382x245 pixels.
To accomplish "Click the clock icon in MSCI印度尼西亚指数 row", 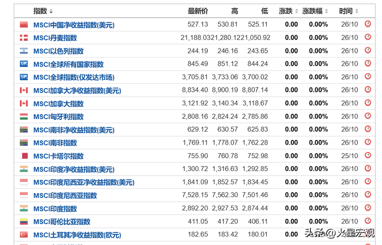I will pyautogui.click(x=368, y=194).
